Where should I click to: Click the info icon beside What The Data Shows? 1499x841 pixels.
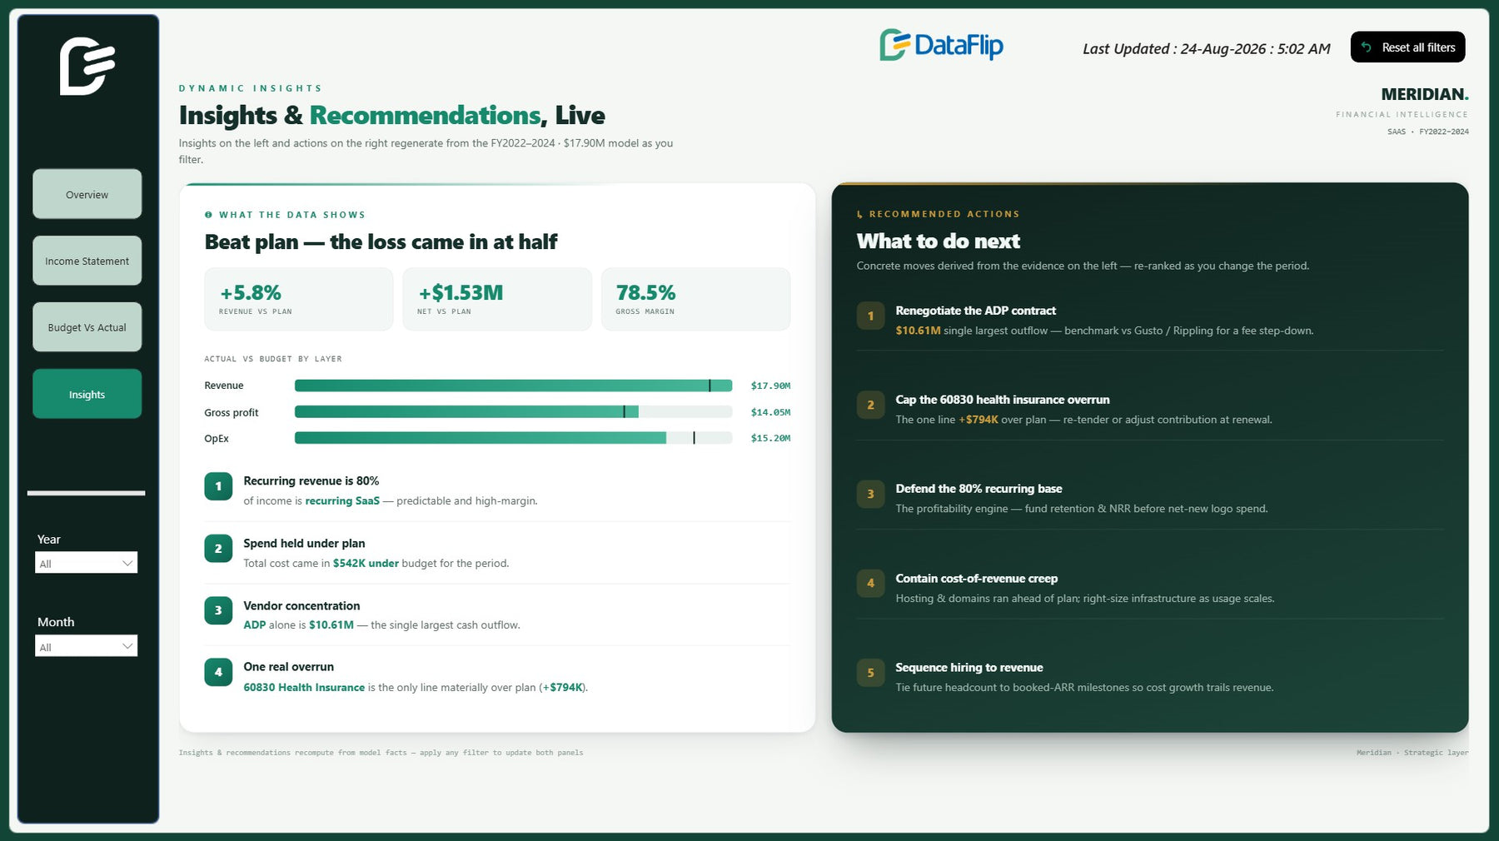[208, 215]
